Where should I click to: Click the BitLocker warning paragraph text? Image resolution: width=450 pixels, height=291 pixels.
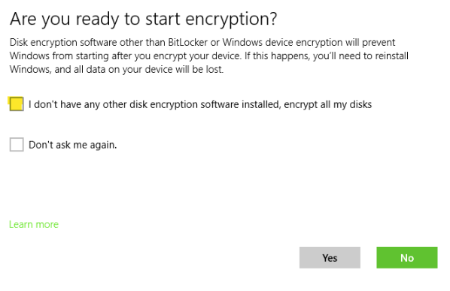[209, 55]
